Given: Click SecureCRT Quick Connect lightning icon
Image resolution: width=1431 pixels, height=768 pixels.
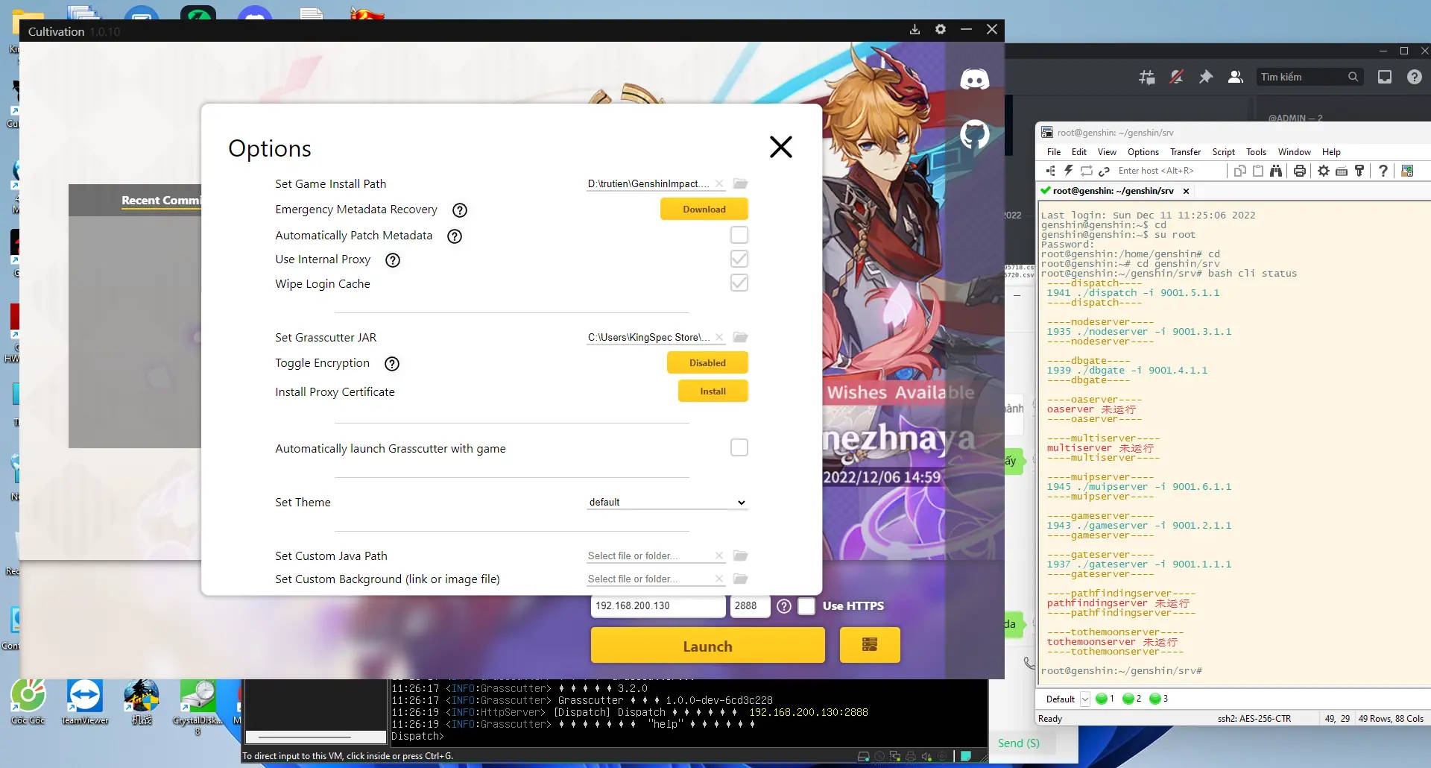Looking at the screenshot, I should coord(1068,171).
